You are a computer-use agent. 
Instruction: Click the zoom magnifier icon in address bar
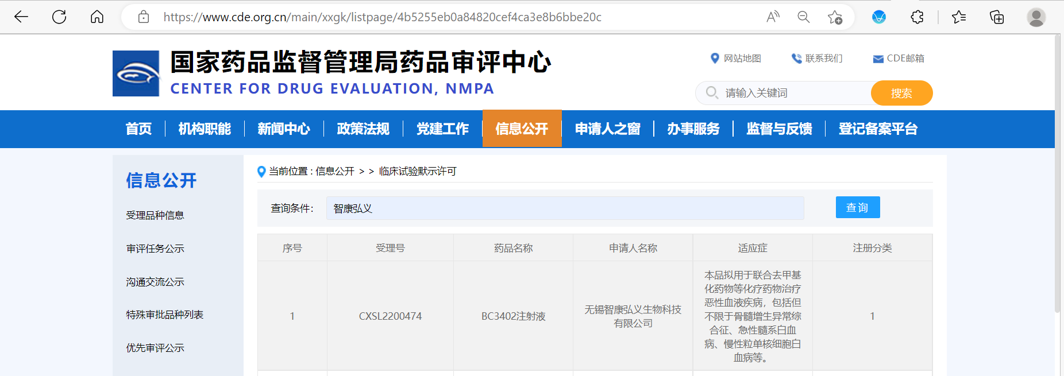804,17
